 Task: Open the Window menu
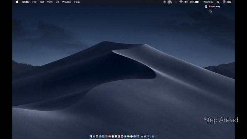pyautogui.click(x=67, y=2)
